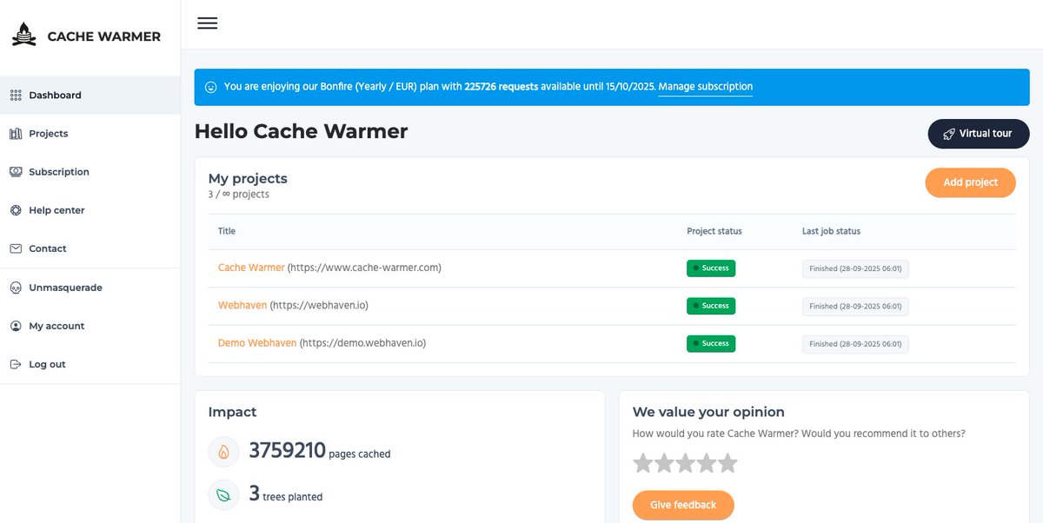Give a five star rating
This screenshot has height=523, width=1043.
pyautogui.click(x=727, y=463)
